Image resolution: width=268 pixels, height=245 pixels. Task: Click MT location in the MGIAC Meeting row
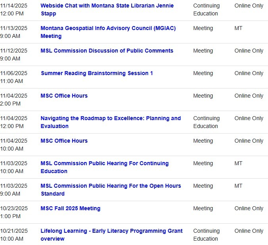click(x=238, y=28)
